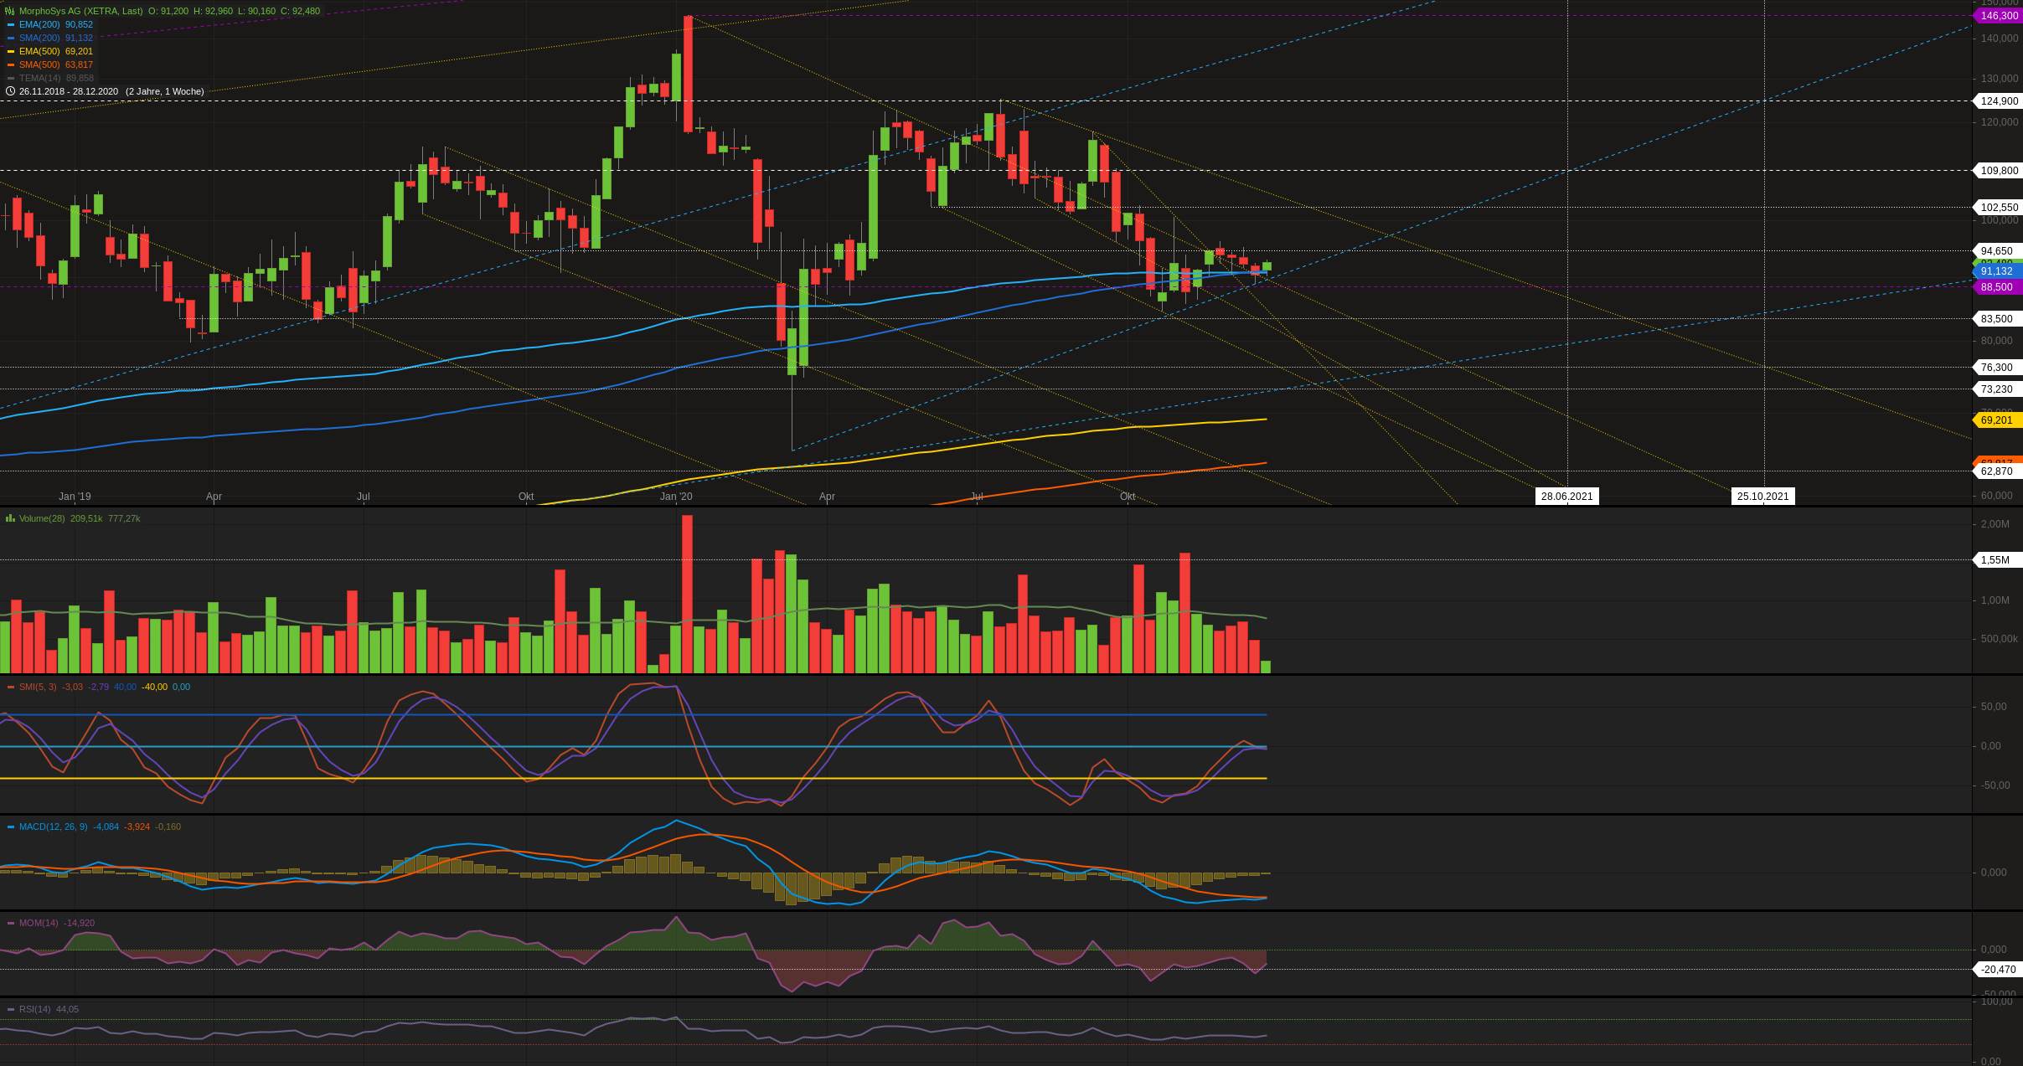Click the EMA(500) yellow legend marker

tap(11, 52)
